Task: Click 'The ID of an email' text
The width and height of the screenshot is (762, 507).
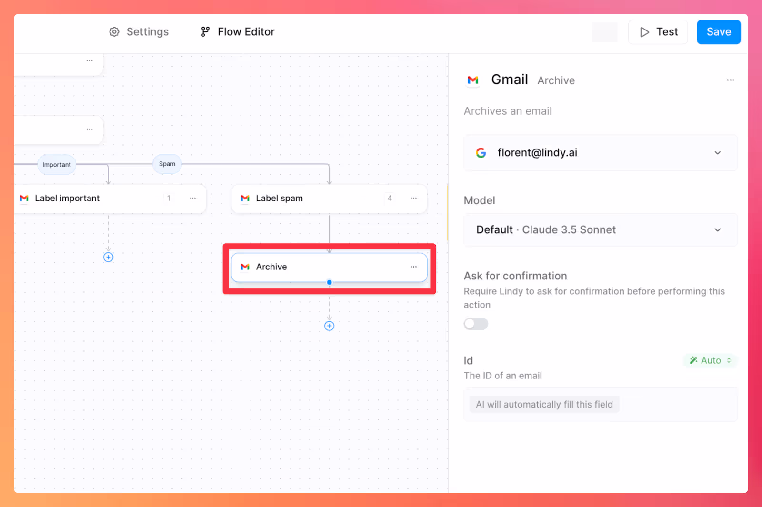Action: click(503, 376)
